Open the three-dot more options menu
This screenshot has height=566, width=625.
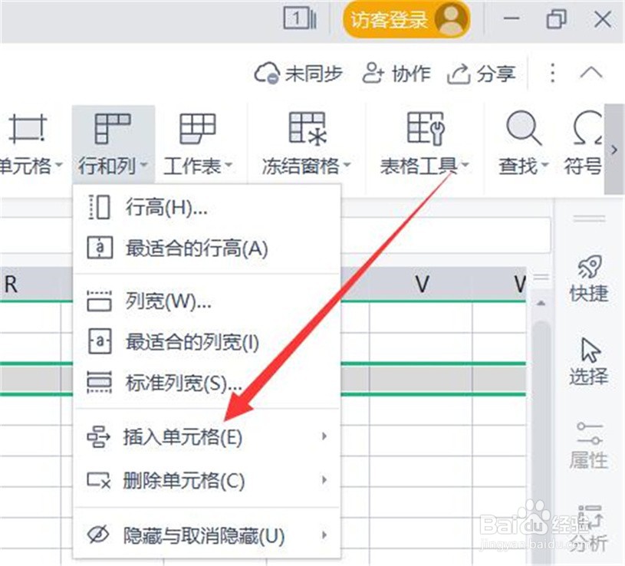tap(552, 73)
